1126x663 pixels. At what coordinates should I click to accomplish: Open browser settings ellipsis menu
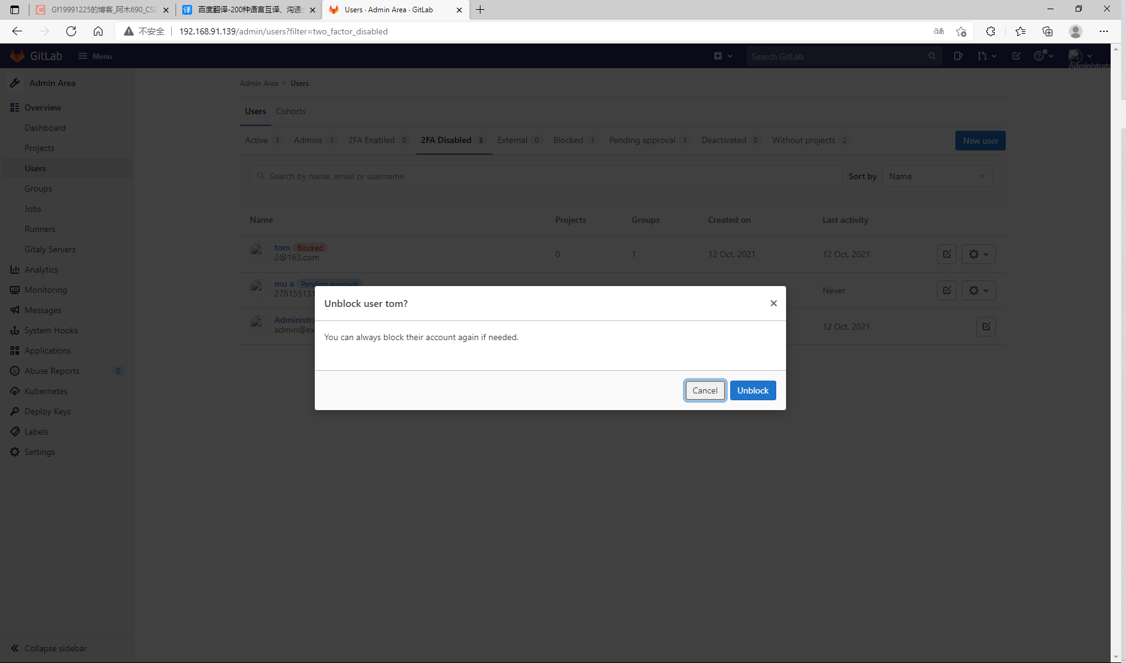tap(1103, 31)
